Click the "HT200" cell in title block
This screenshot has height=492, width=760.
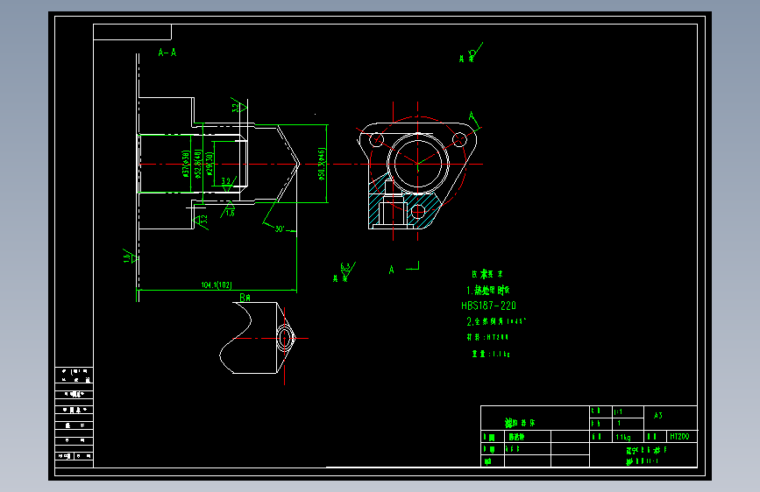(679, 436)
